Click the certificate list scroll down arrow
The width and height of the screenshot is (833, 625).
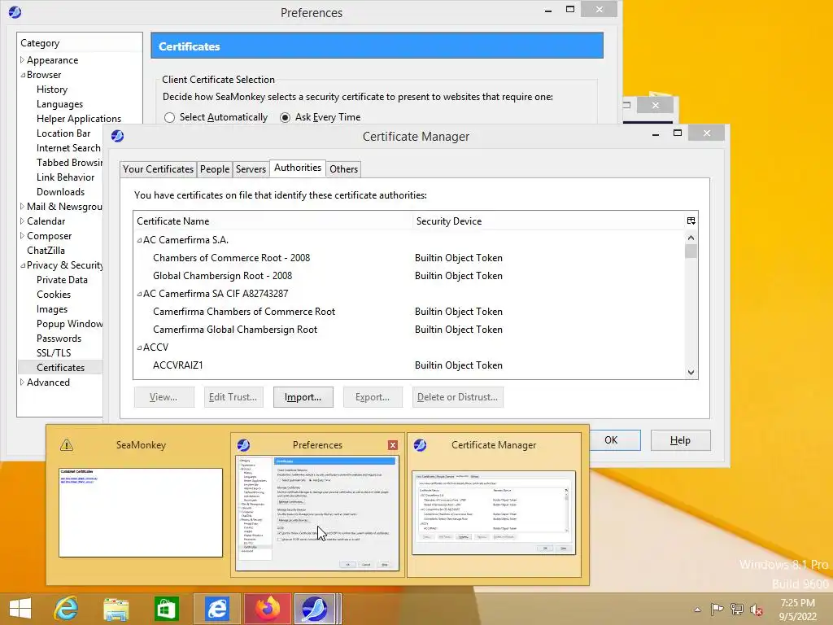click(691, 373)
